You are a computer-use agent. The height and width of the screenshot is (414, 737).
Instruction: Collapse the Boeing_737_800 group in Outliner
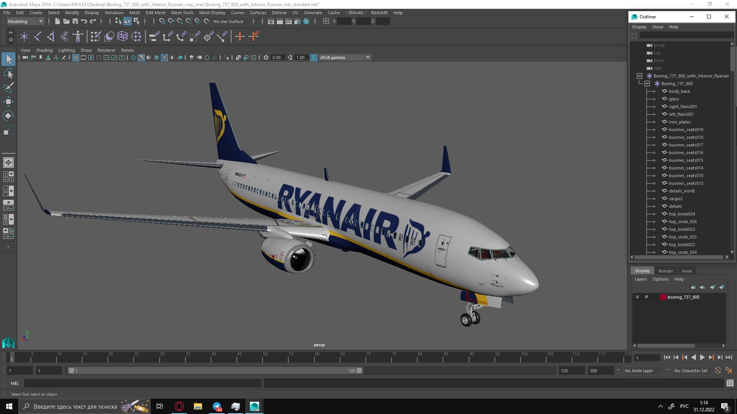pyautogui.click(x=647, y=84)
